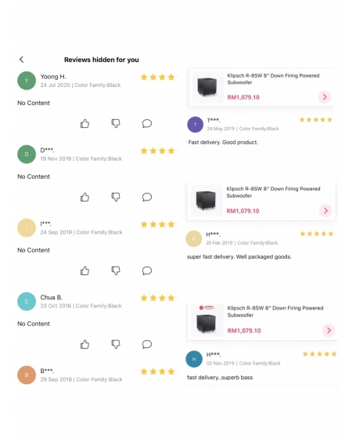Open the product arrow above T***'s review
Image resolution: width=356 pixels, height=439 pixels.
click(325, 97)
